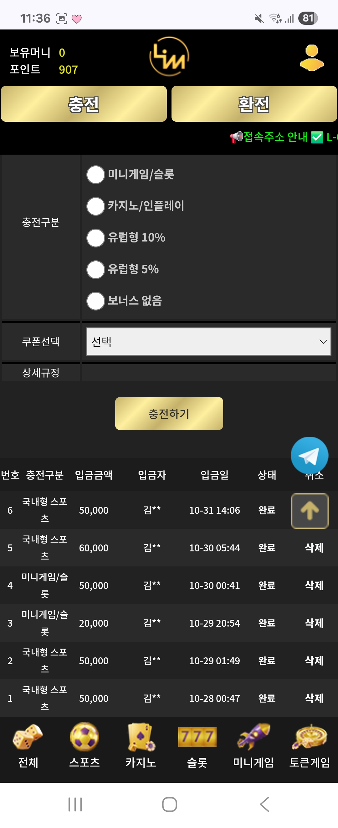Select the 카지노/인플레이 radio option
The width and height of the screenshot is (338, 828).
point(95,206)
